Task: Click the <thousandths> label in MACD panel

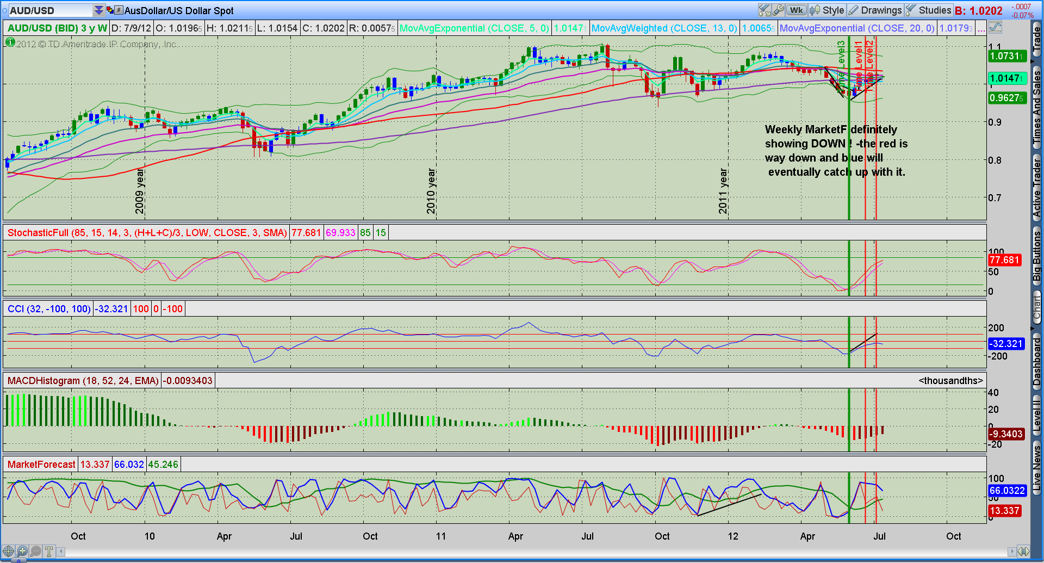Action: 951,381
